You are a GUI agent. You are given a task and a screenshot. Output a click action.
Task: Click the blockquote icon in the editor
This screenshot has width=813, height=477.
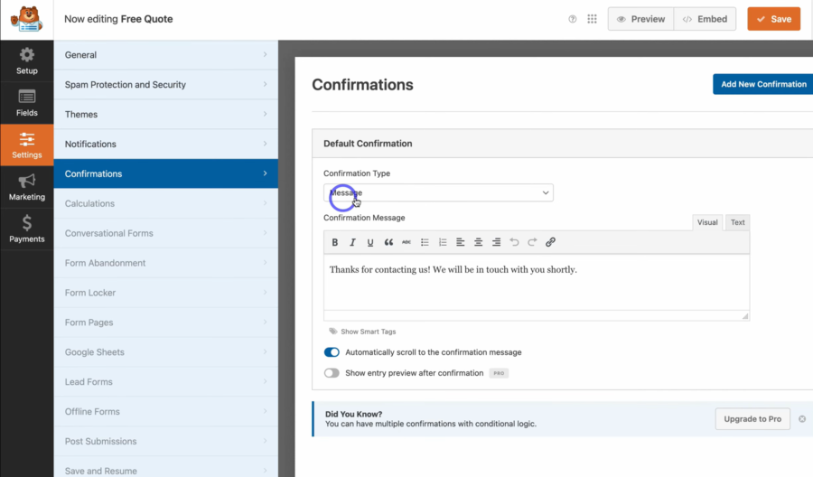pos(388,242)
